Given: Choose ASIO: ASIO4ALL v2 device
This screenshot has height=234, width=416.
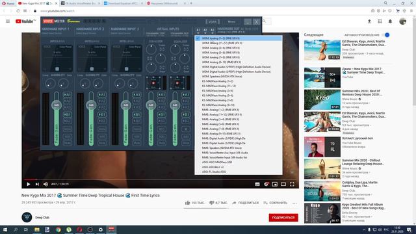Looking at the screenshot, I should point(239,167).
